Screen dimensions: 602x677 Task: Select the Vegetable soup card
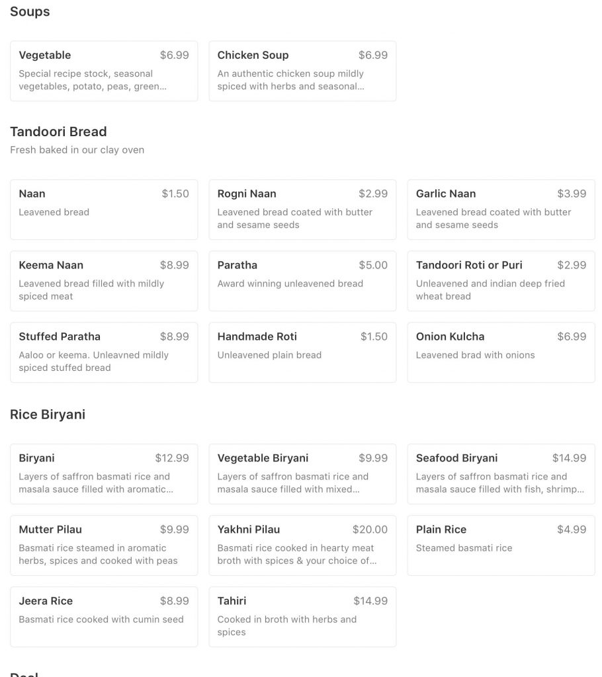tap(104, 71)
